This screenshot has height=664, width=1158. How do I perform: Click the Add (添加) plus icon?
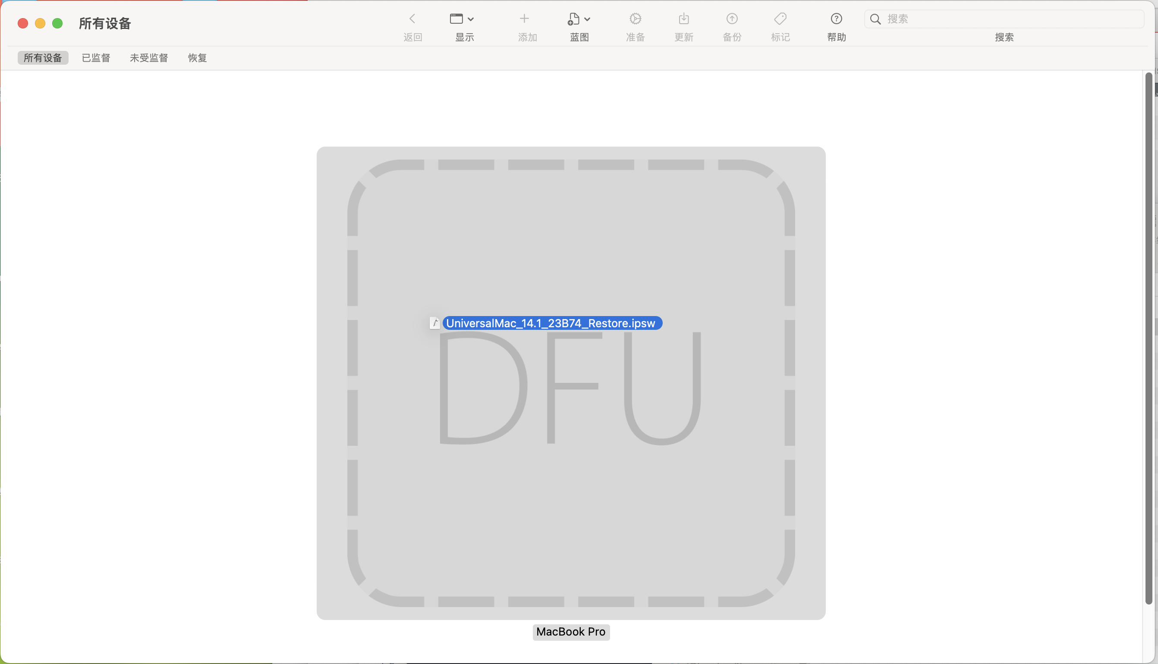(524, 19)
